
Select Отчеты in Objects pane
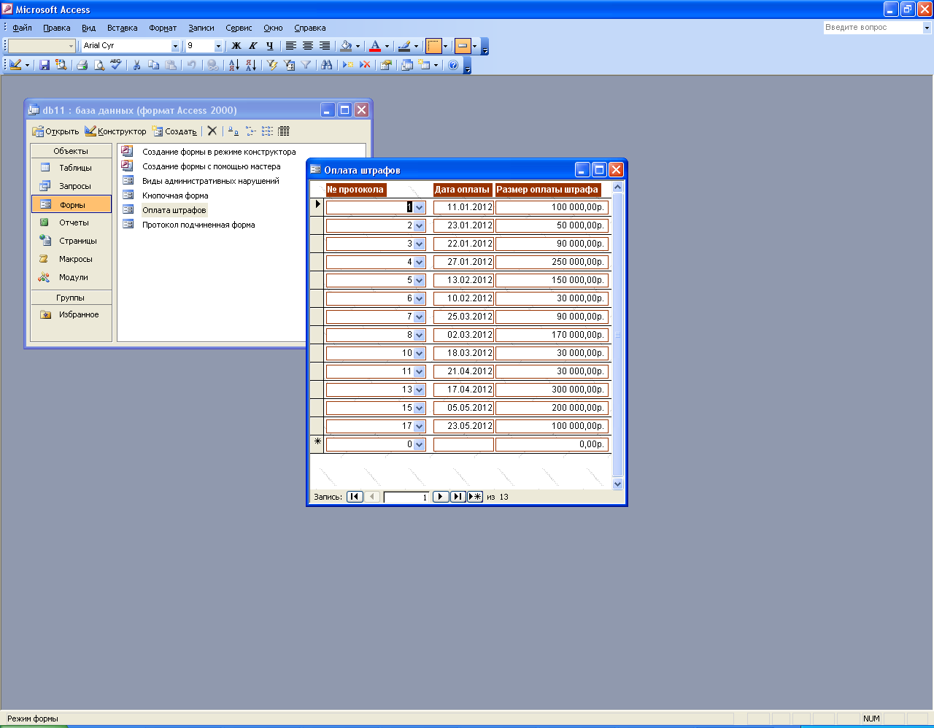(x=72, y=222)
